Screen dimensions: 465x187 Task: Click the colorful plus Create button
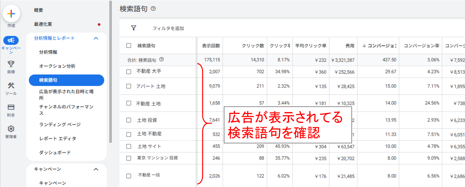11,14
